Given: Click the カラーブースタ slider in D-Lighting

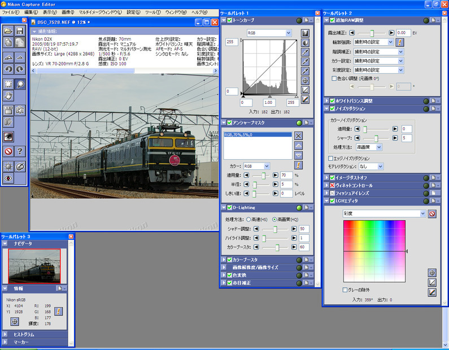Looking at the screenshot, I should (x=277, y=247).
